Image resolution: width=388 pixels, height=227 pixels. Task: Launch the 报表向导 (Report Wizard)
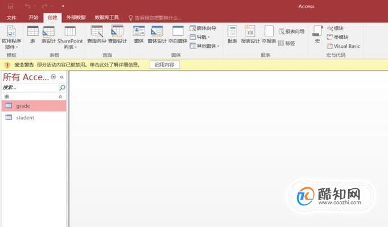291,31
